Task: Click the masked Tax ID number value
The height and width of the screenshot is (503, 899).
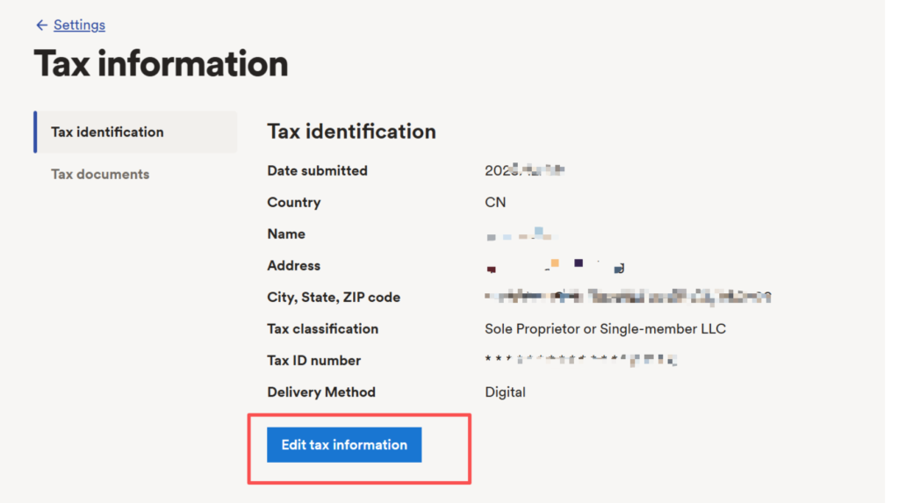Action: (x=580, y=360)
